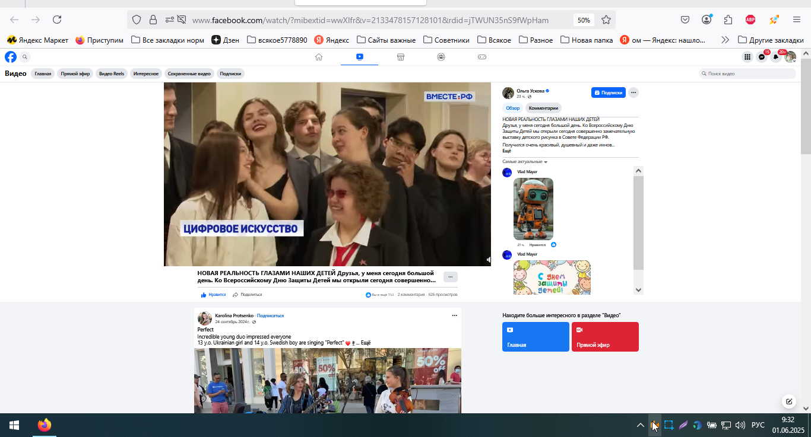
Task: Adjust the 50% page zoom indicator
Action: tap(584, 20)
